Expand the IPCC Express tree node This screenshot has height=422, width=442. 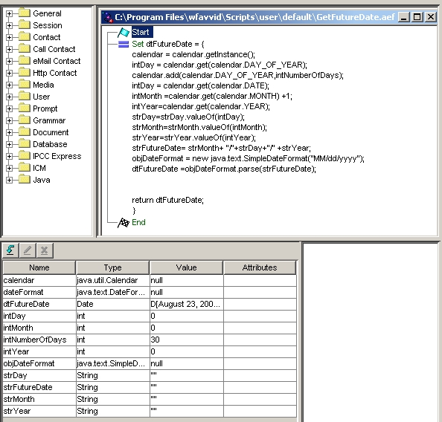9,156
